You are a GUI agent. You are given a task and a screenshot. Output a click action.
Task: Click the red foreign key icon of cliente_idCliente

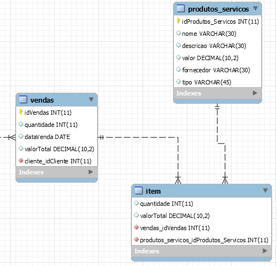pyautogui.click(x=21, y=161)
